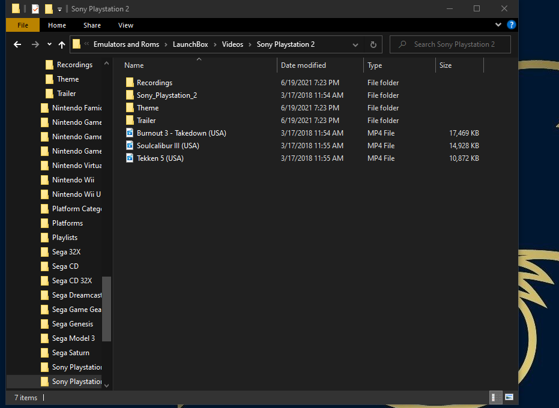Minimize the File Explorer window
The height and width of the screenshot is (408, 559).
point(450,8)
